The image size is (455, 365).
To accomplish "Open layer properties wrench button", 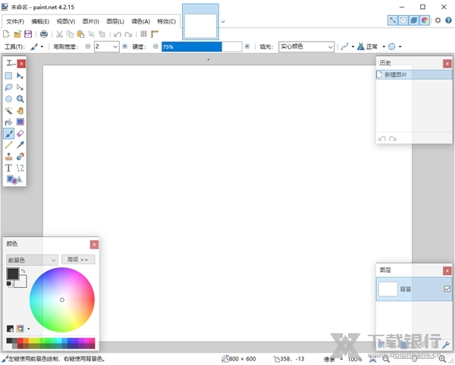I will pyautogui.click(x=446, y=345).
